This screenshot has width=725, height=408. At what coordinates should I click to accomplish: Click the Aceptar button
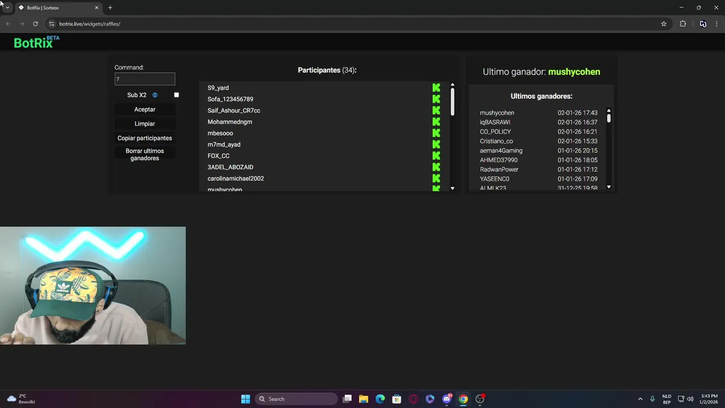coord(144,109)
